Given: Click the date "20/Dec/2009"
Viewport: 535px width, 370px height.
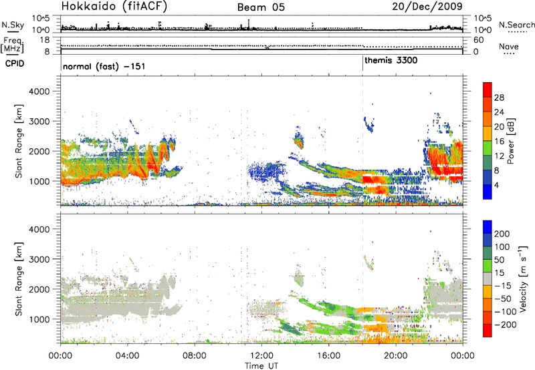Looking at the screenshot, I should [427, 6].
